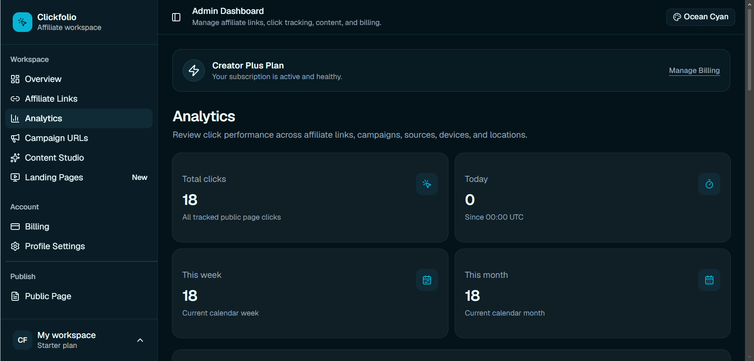Click the Overview grid icon
This screenshot has width=754, height=361.
click(15, 79)
